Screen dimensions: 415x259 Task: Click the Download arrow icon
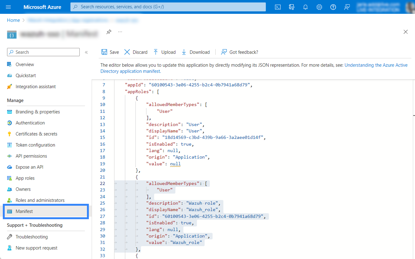(x=184, y=52)
